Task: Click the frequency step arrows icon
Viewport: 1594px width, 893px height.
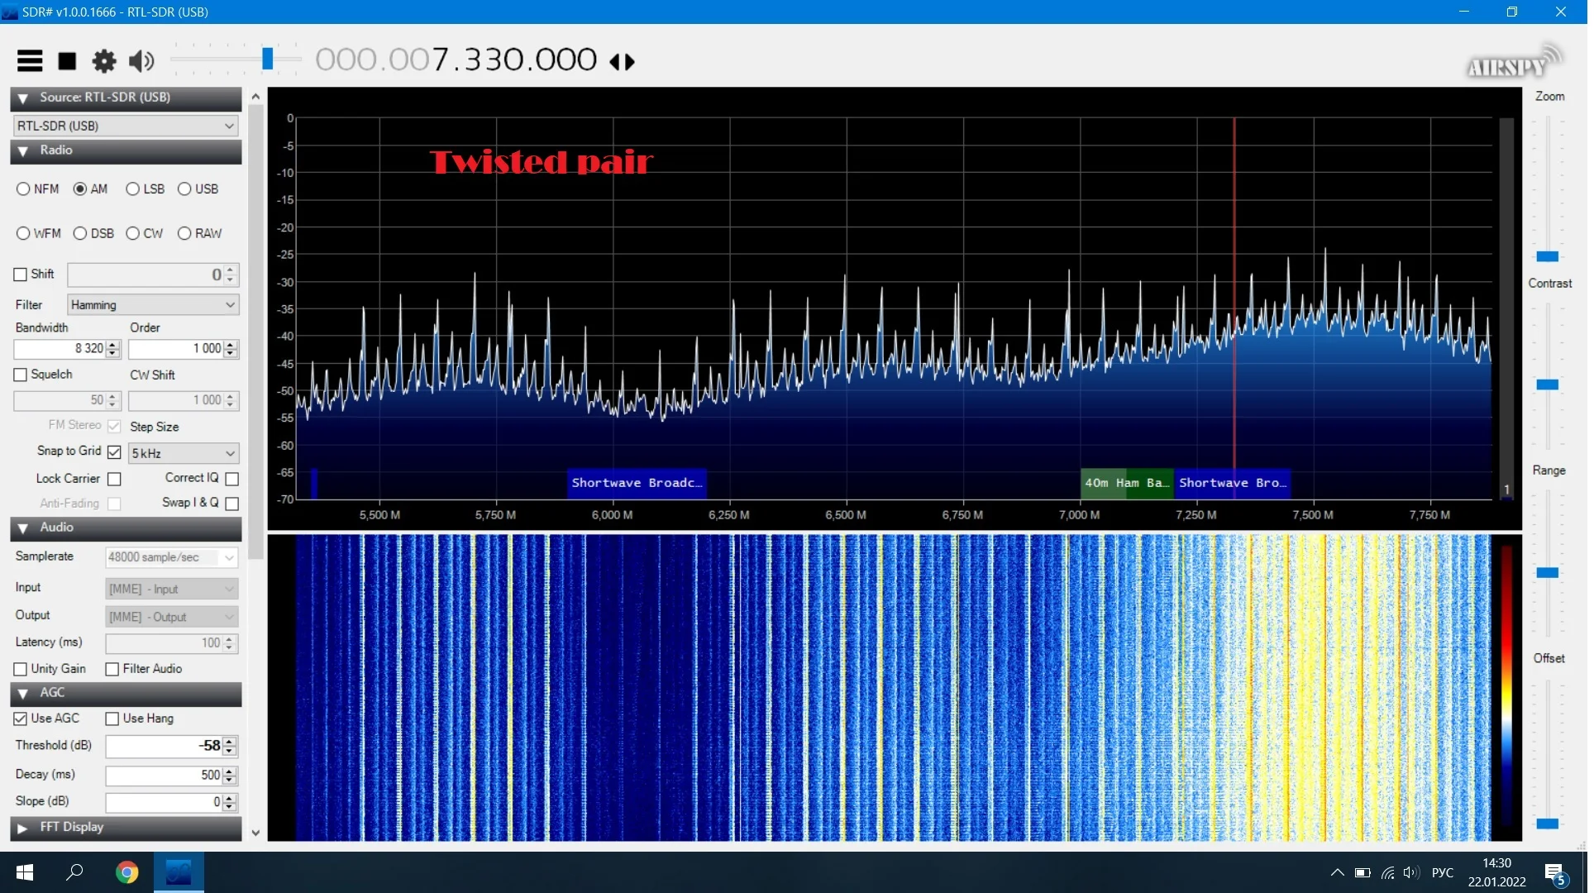Action: coord(624,62)
